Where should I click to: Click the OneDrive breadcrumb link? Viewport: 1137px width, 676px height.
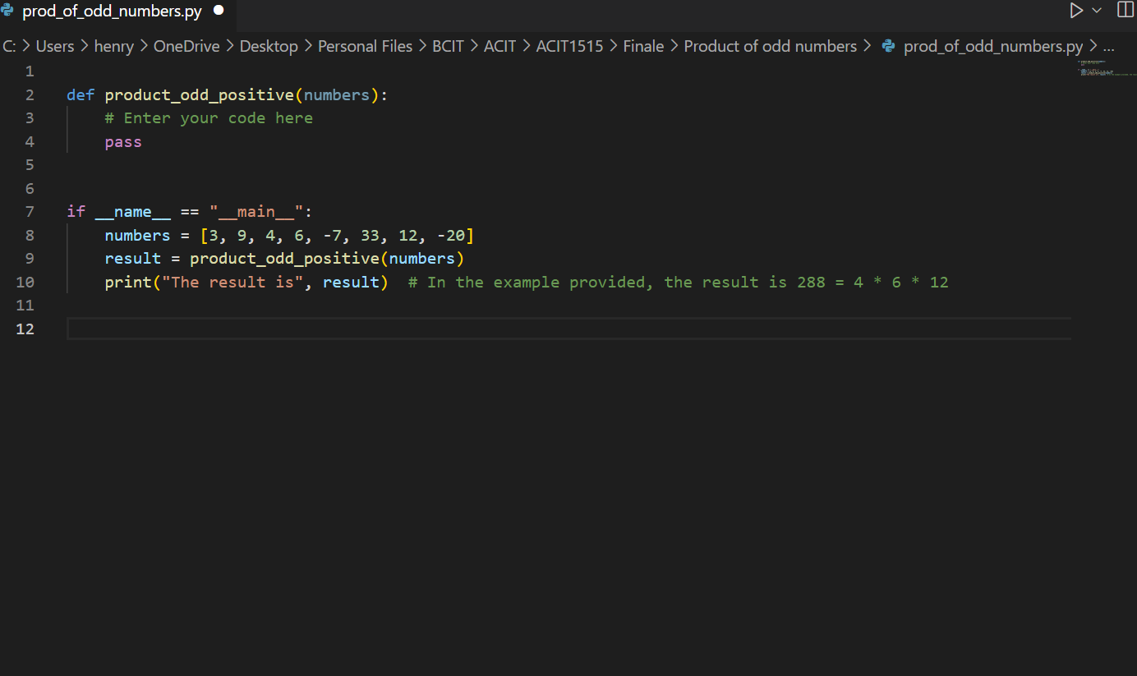point(186,46)
